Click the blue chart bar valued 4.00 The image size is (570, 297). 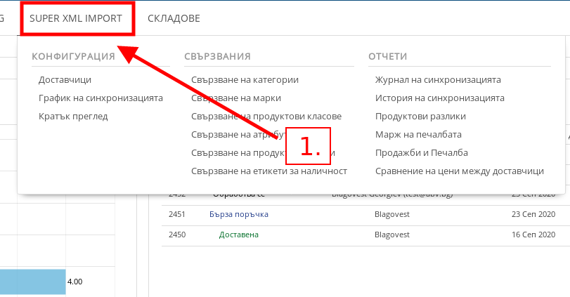[32, 281]
